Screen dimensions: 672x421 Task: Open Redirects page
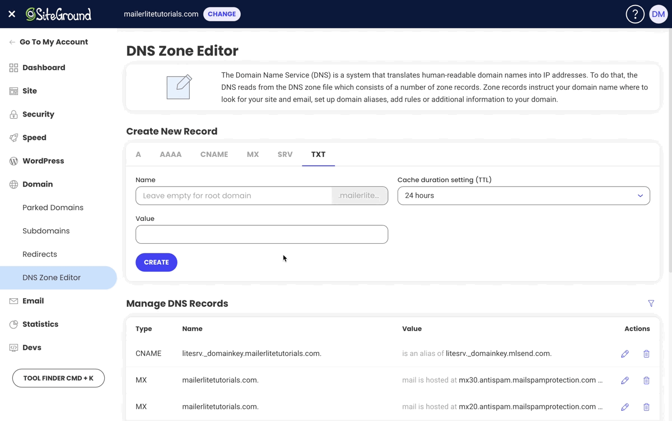(x=40, y=254)
